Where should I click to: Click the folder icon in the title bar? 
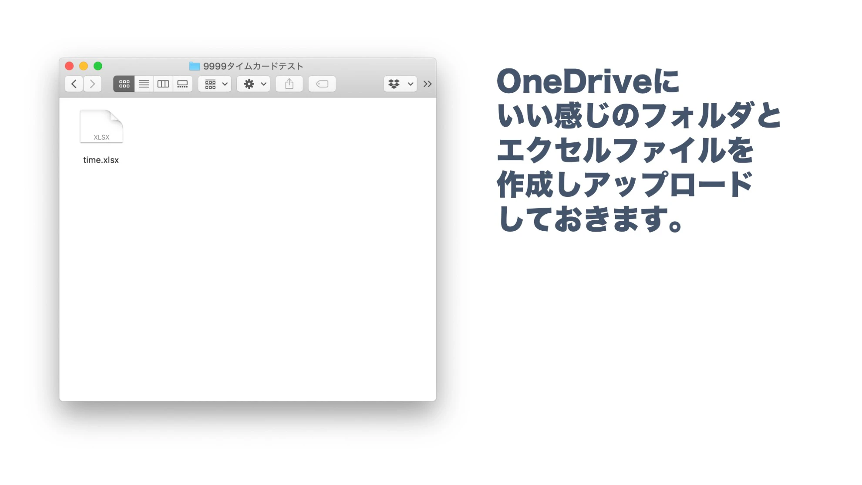195,66
